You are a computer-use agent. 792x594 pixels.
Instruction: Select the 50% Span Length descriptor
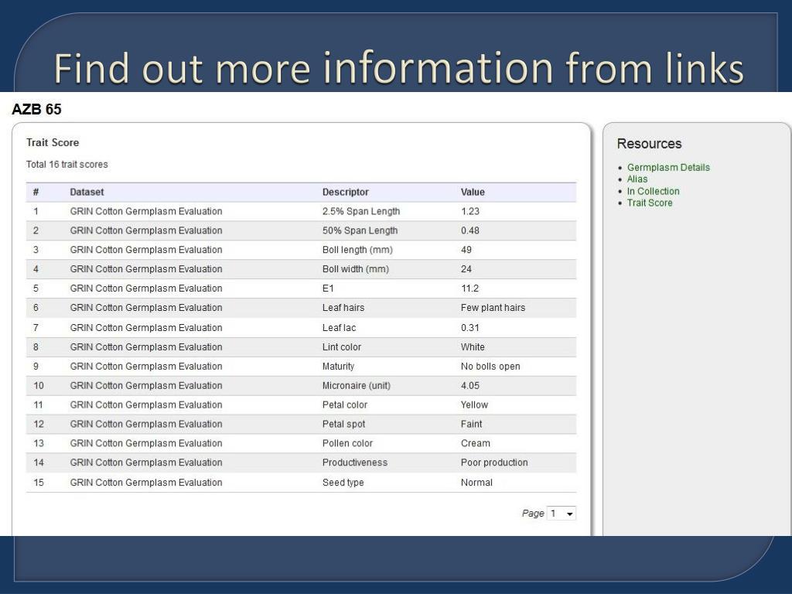point(360,230)
